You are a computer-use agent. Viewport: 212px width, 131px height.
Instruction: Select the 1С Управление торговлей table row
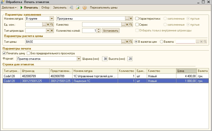coord(106,76)
